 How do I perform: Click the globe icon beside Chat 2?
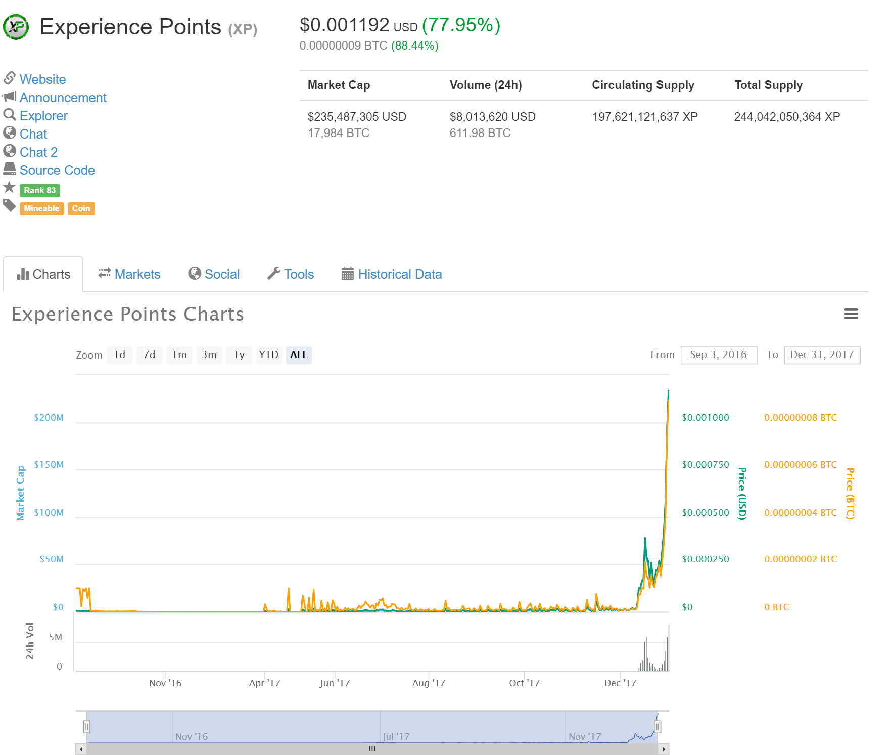point(10,151)
